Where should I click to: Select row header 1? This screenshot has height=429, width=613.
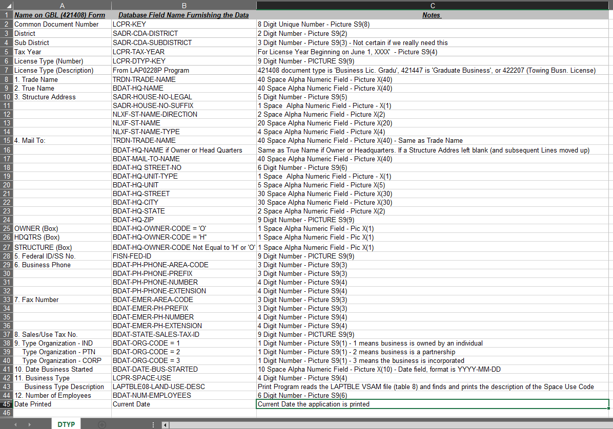coord(6,15)
